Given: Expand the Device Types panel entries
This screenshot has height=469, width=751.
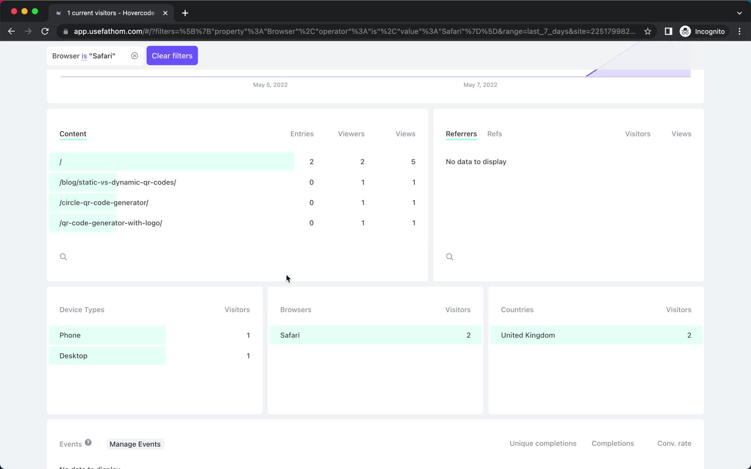Looking at the screenshot, I should click(82, 309).
